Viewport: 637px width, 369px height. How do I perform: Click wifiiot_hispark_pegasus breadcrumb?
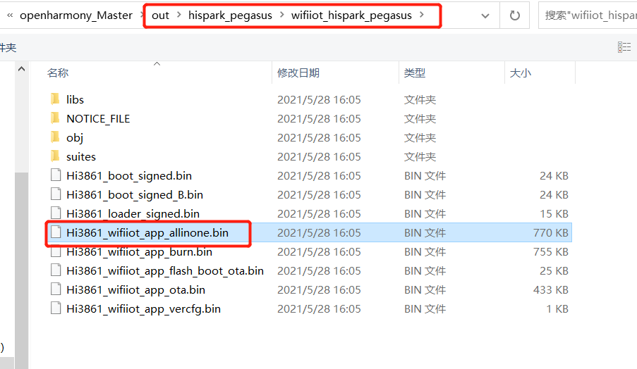(351, 15)
